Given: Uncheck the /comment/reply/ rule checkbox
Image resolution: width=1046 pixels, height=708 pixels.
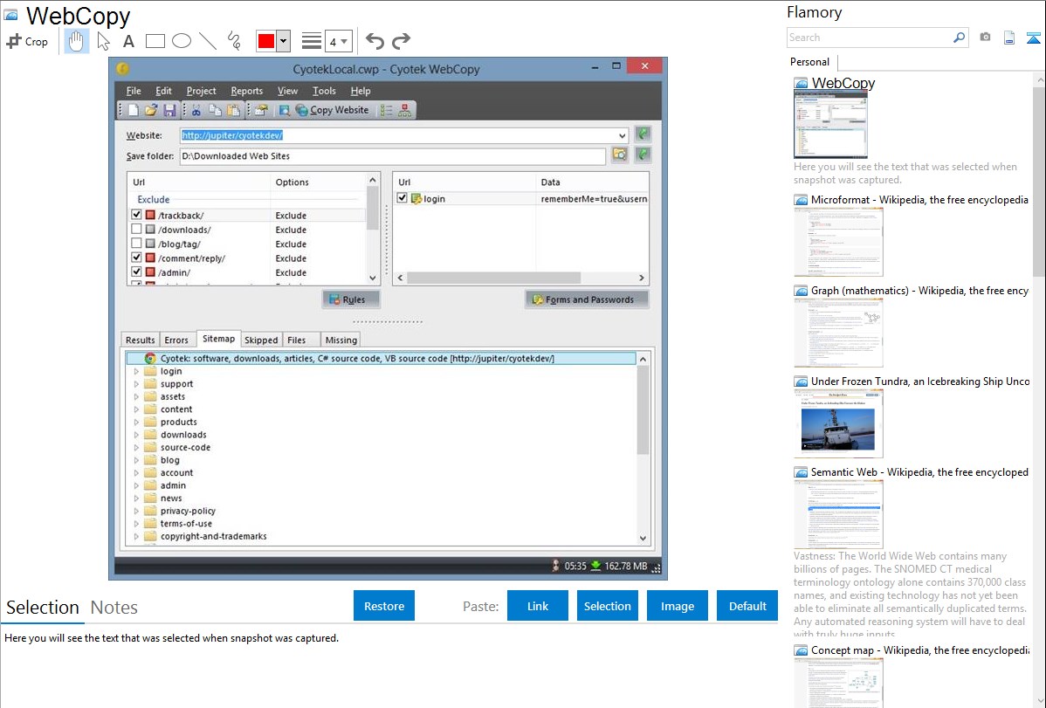Looking at the screenshot, I should point(137,258).
